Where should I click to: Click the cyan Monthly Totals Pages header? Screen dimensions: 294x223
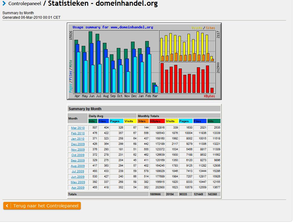tap(186, 121)
